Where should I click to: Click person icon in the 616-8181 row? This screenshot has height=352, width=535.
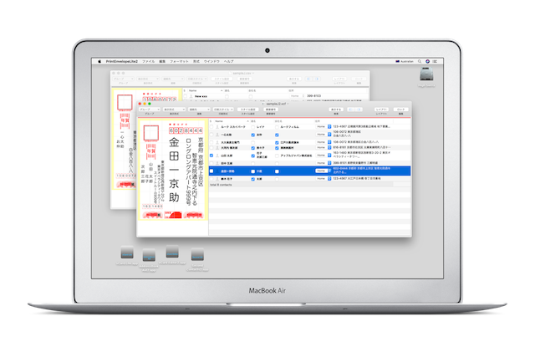[x=217, y=148]
